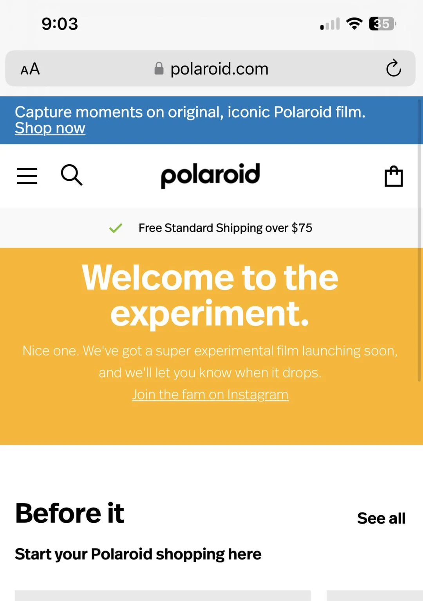The height and width of the screenshot is (601, 423).
Task: Tap the battery indicator in status bar
Action: (x=381, y=23)
